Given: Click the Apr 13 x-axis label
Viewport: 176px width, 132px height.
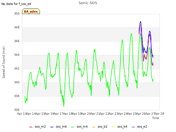Looking at the screenshot, I should (x=22, y=114).
